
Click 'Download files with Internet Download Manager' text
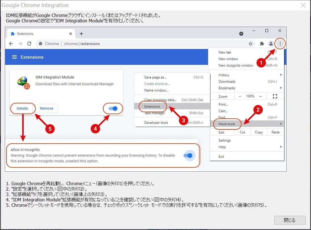coord(75,84)
